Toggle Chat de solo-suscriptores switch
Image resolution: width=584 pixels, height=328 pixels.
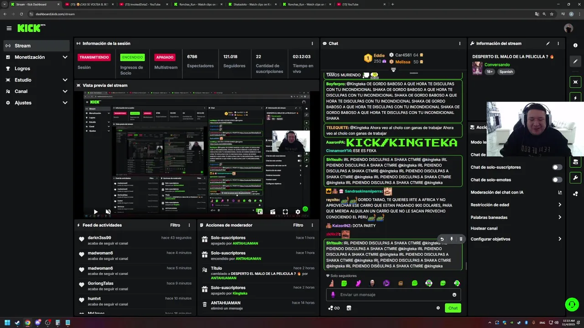click(557, 167)
